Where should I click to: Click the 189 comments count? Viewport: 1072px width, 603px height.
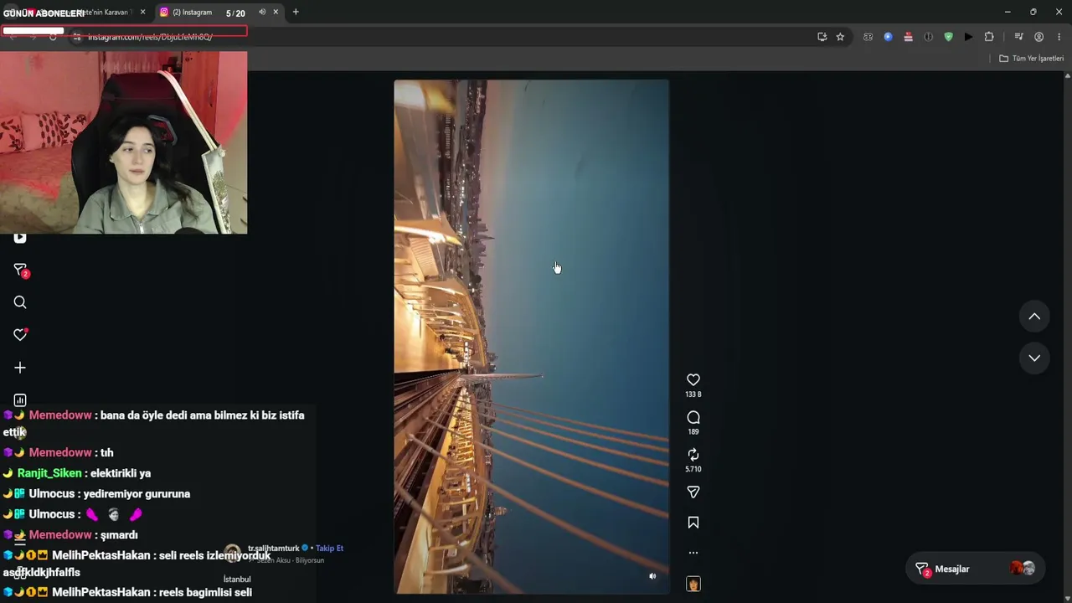pyautogui.click(x=693, y=432)
